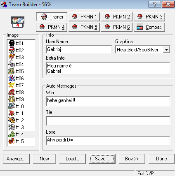Viewport: 175px width, 176px height.
Task: Focus the empty Tie message field
Action: tap(108, 121)
